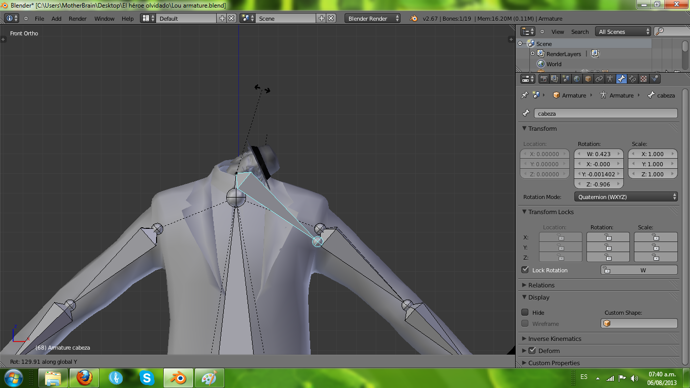The height and width of the screenshot is (388, 690).
Task: Open the Texture checkerboard tab
Action: coord(644,79)
